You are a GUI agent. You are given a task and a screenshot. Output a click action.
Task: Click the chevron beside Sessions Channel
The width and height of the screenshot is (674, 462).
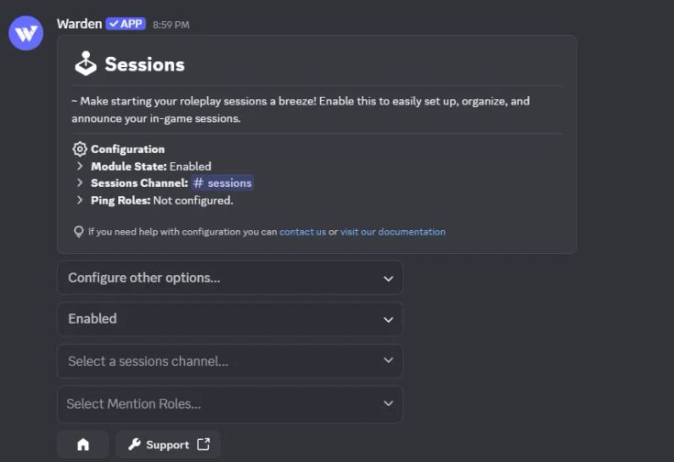pyautogui.click(x=80, y=182)
